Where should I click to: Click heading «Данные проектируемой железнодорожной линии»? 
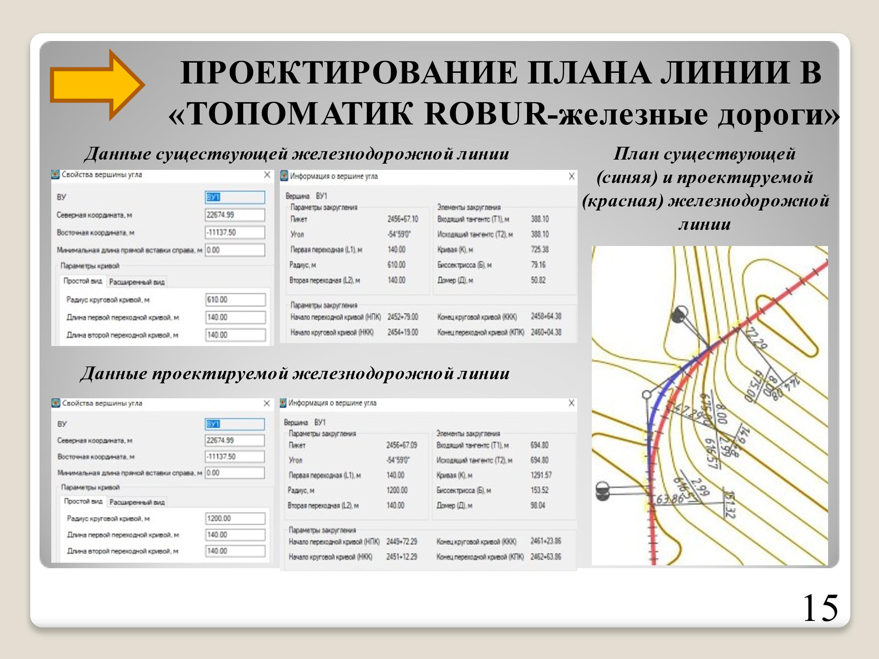(295, 374)
